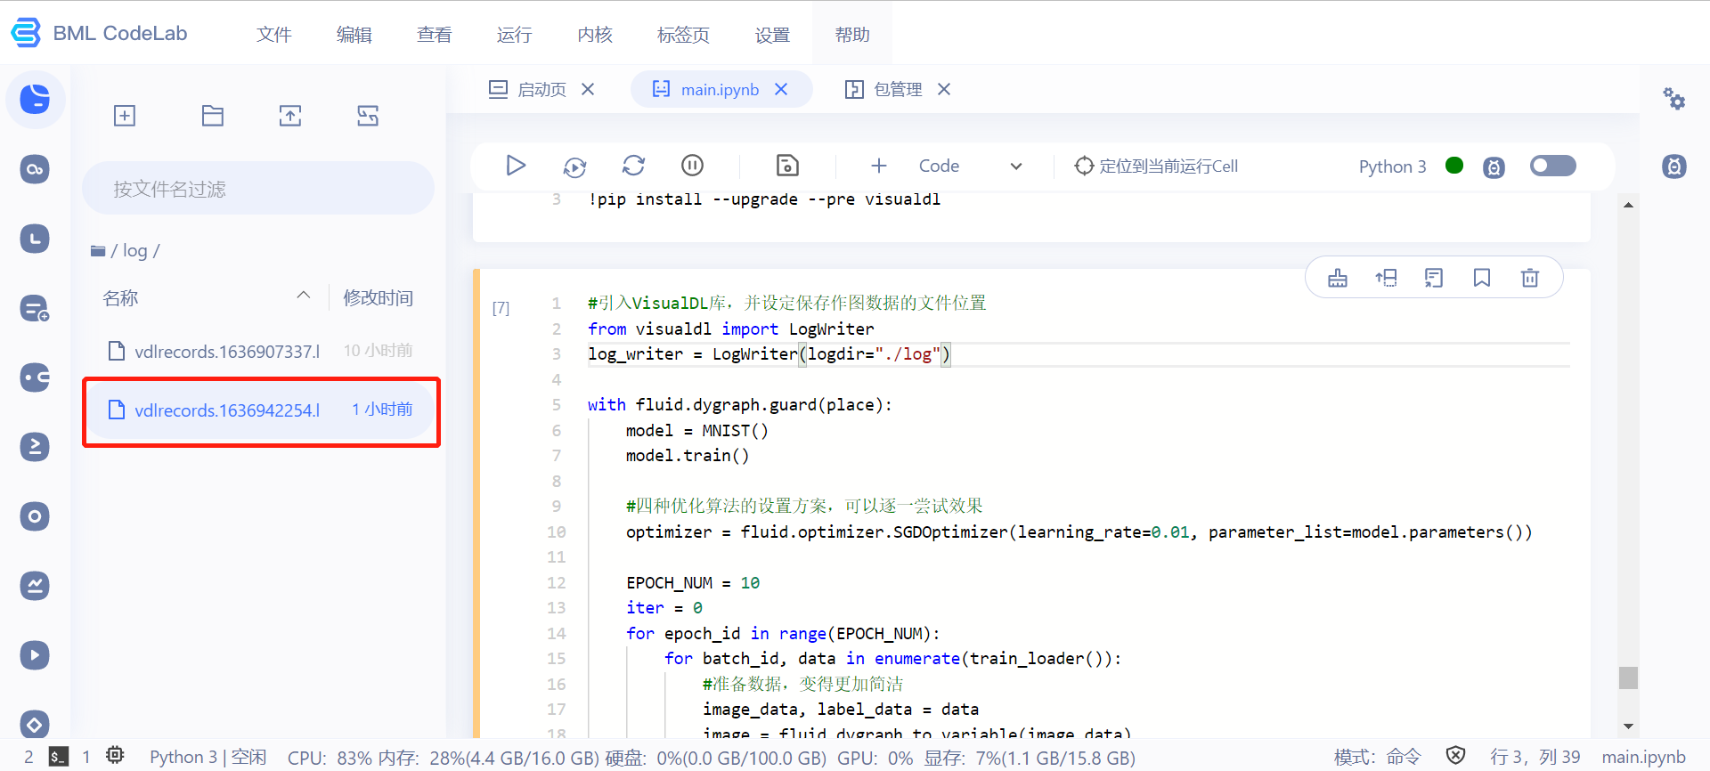1710x771 pixels.
Task: Sort by 修改时间 column header
Action: pos(379,297)
